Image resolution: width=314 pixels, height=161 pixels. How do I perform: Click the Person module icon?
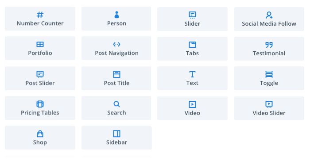[116, 15]
